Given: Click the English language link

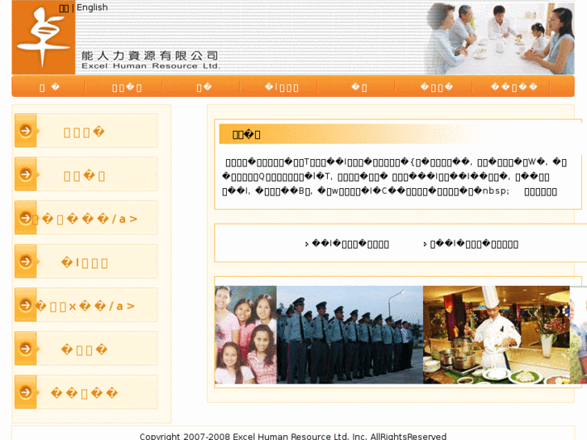Looking at the screenshot, I should coord(92,7).
